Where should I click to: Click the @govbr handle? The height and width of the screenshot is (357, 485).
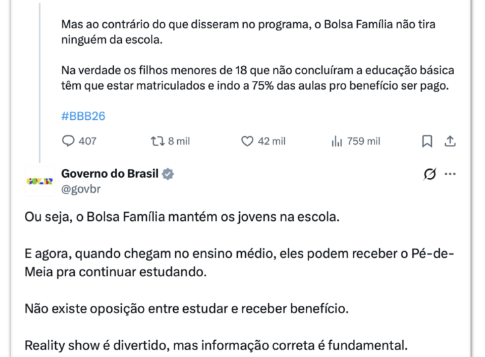click(x=81, y=189)
